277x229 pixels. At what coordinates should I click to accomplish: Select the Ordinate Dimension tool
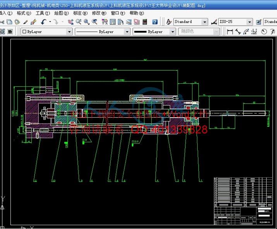click(254, 32)
